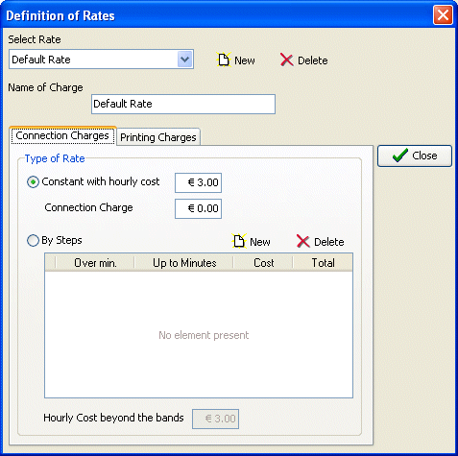The width and height of the screenshot is (458, 456).
Task: Select the By Steps rate type
Action: [33, 241]
